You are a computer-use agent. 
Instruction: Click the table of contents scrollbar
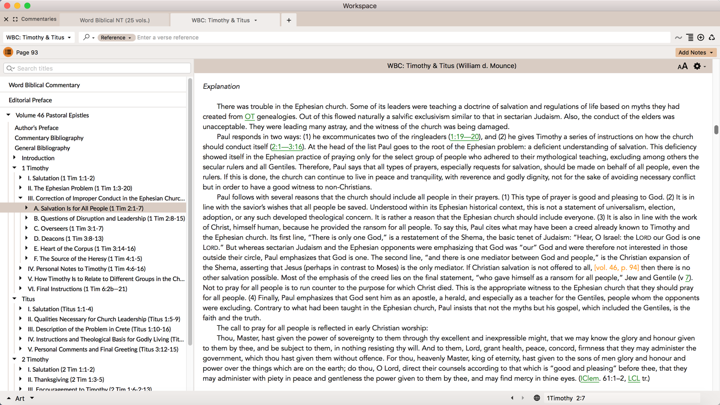pos(190,212)
